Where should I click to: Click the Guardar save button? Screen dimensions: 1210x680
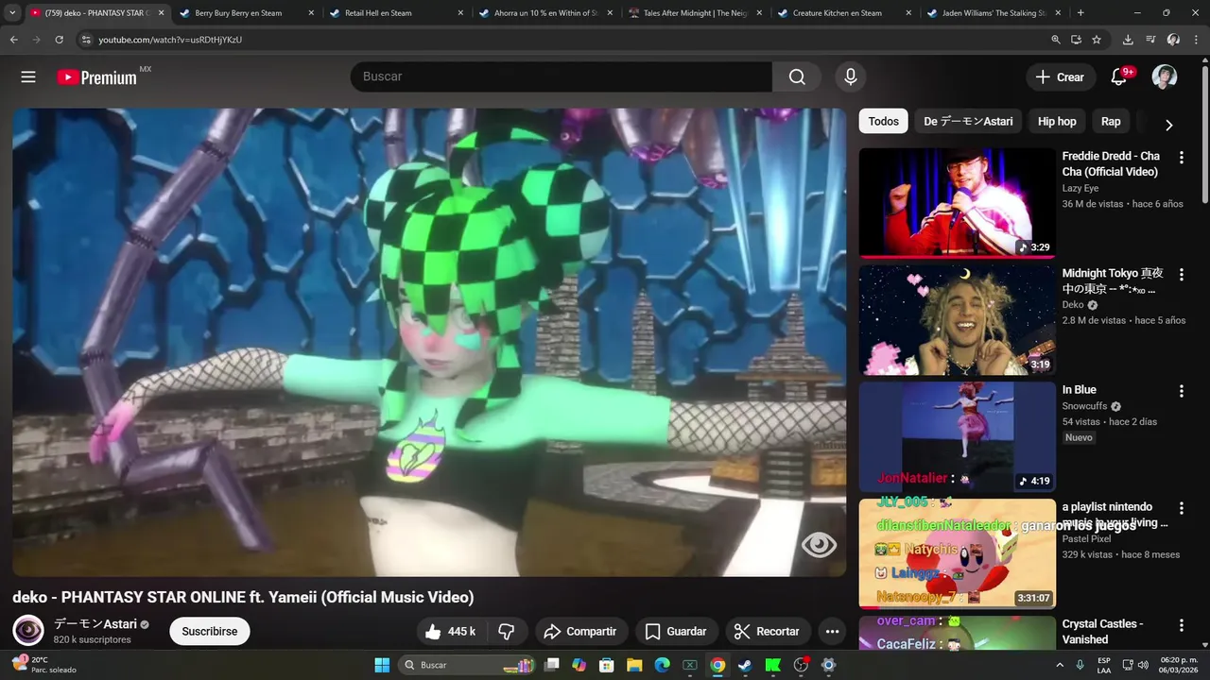(676, 631)
